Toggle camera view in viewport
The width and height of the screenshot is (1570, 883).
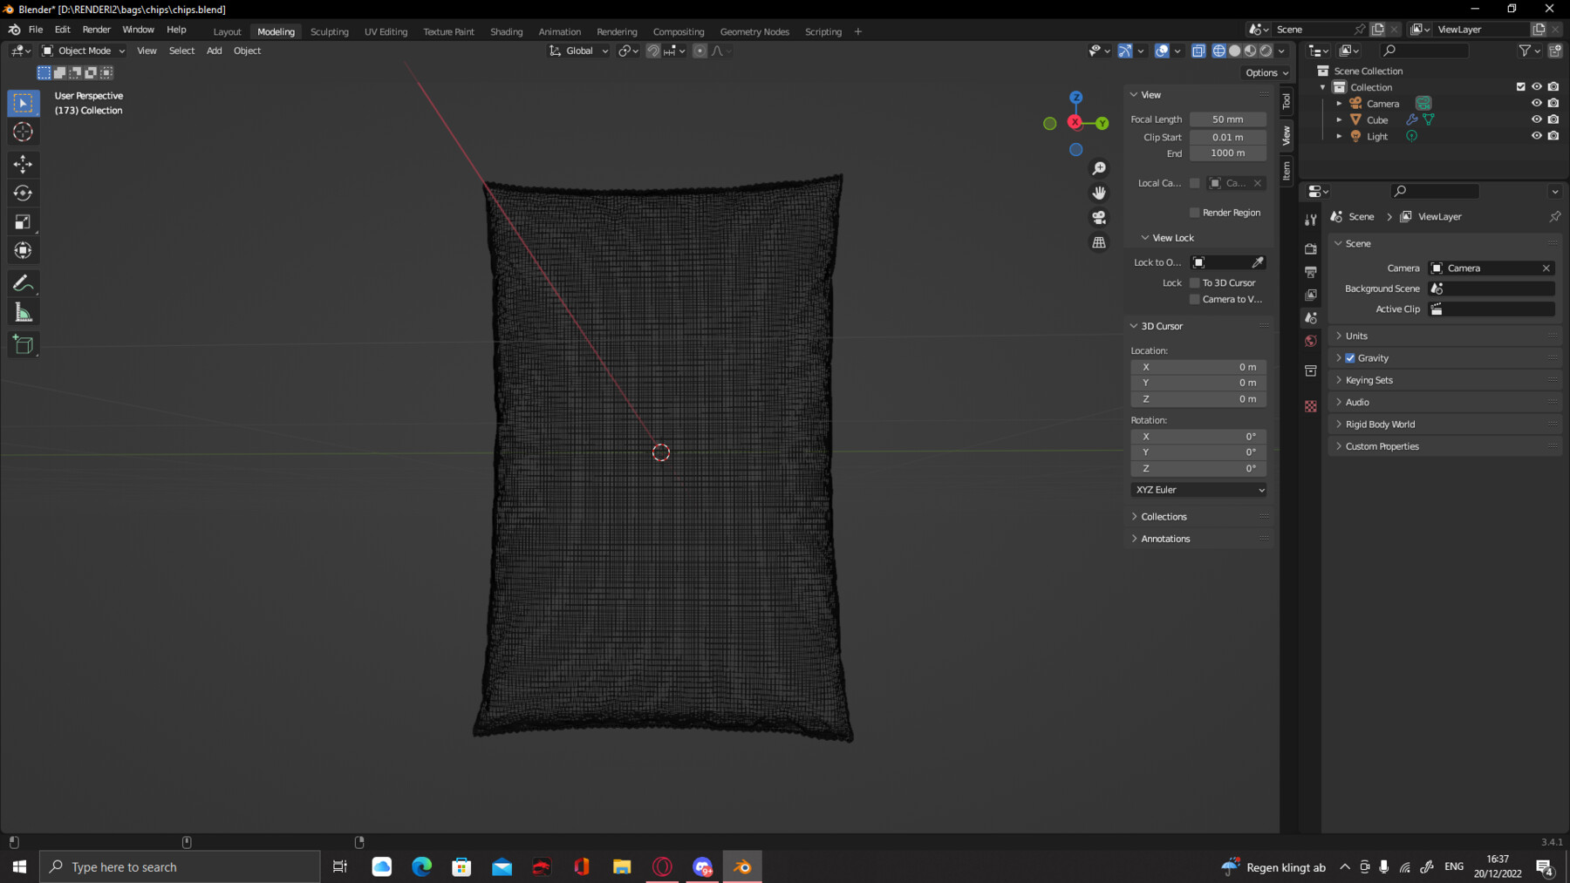(x=1099, y=217)
